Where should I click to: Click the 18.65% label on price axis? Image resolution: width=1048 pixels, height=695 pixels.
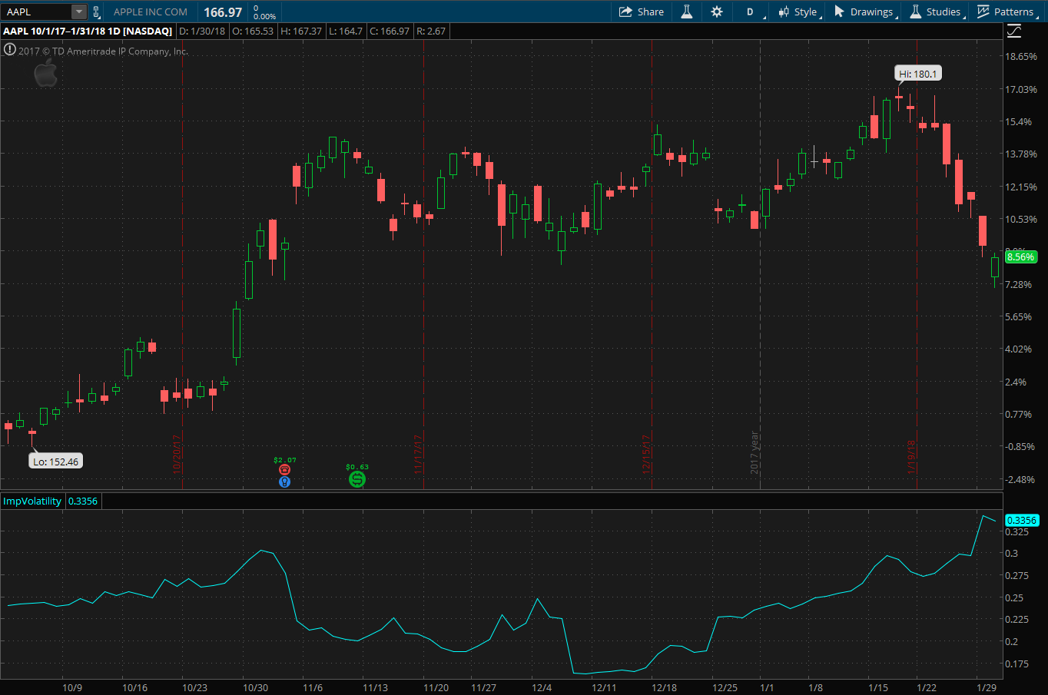(x=1021, y=57)
